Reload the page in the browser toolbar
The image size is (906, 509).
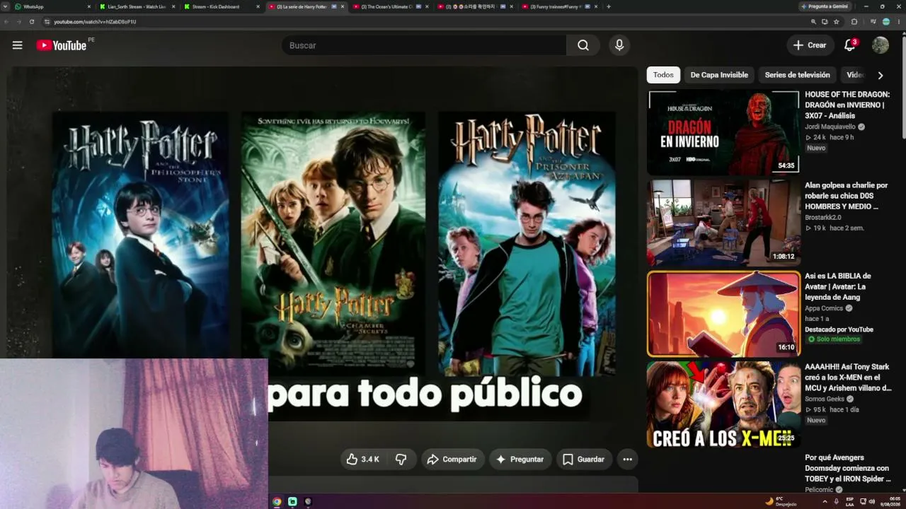pos(32,22)
